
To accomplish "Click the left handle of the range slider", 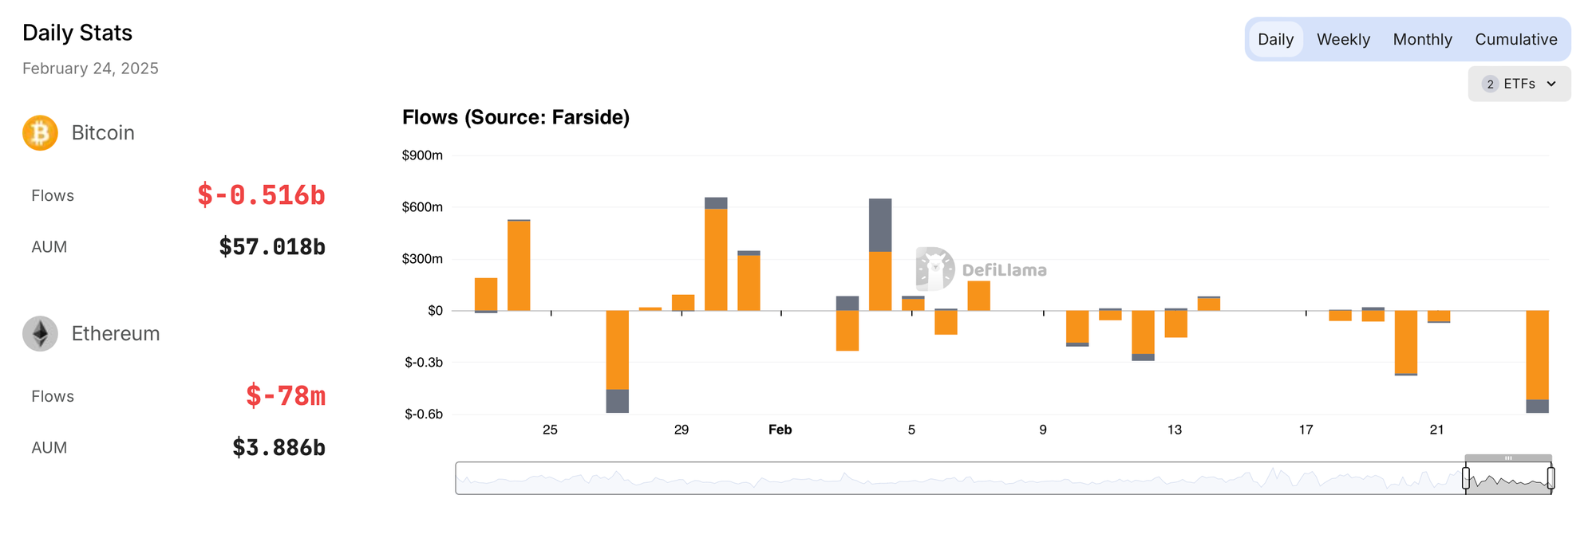I will [x=1466, y=478].
